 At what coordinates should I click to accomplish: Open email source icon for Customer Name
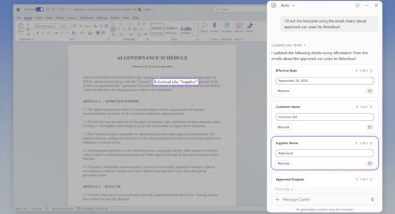coord(369,127)
